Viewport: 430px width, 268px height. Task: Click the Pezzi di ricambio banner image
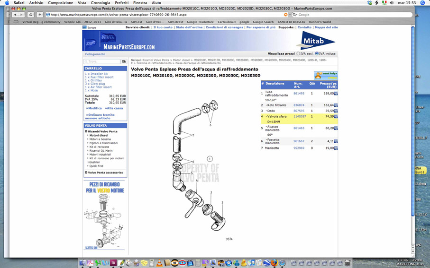point(105,215)
